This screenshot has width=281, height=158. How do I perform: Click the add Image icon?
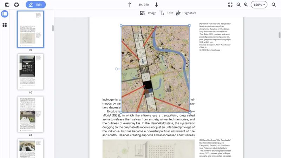coord(143,13)
